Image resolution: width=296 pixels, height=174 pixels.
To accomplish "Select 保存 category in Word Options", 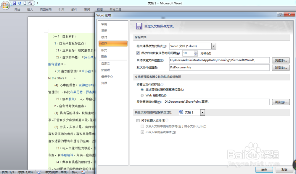I will click(x=113, y=44).
